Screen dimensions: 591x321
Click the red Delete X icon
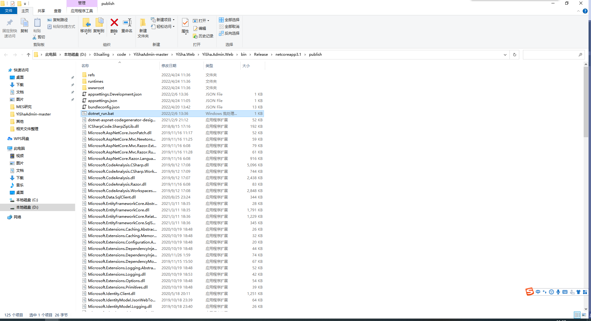tap(114, 22)
